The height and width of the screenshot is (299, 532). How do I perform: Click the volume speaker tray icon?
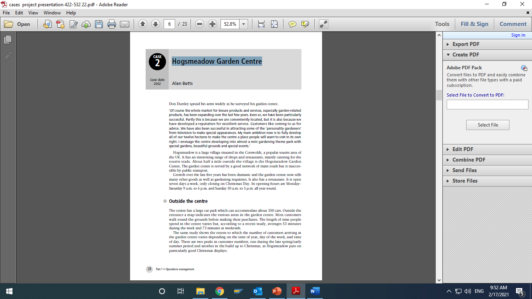coord(468,291)
